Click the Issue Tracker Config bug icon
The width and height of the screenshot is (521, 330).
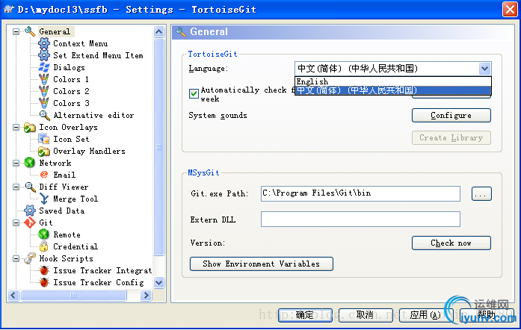click(x=44, y=282)
